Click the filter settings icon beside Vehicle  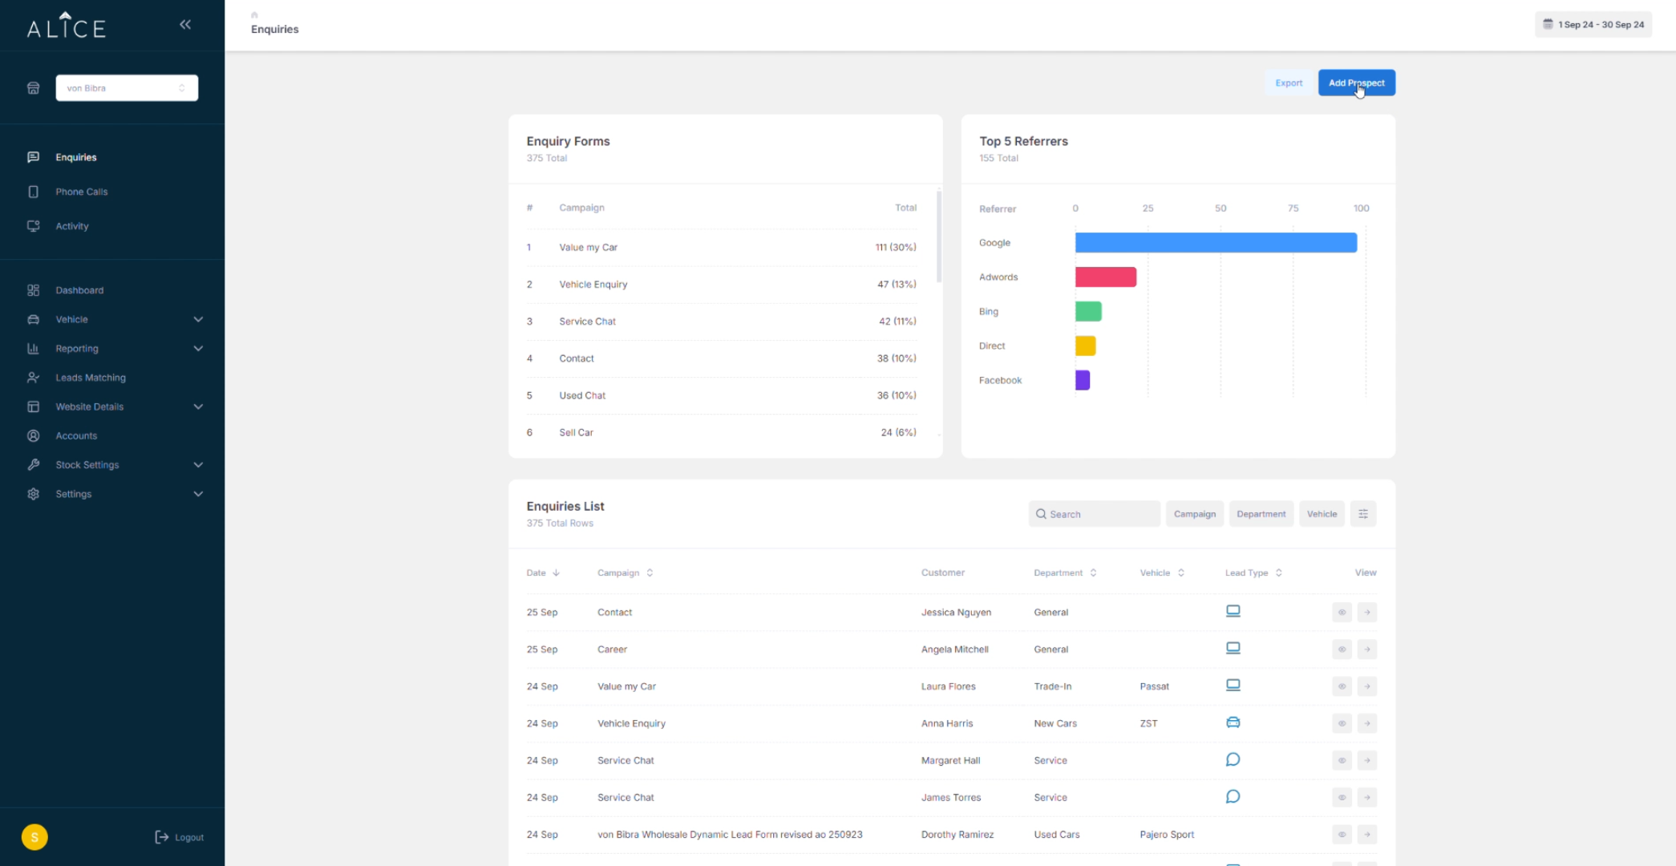click(x=1362, y=514)
